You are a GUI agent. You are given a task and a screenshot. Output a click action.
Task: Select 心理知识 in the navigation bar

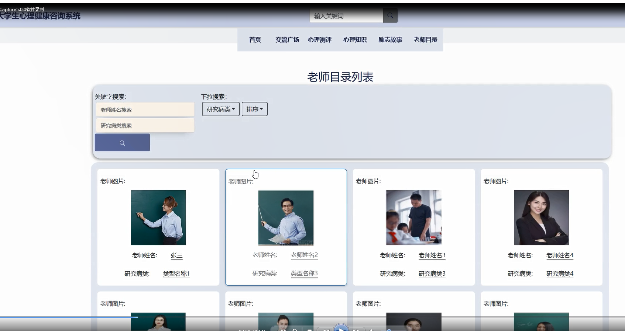click(x=355, y=40)
